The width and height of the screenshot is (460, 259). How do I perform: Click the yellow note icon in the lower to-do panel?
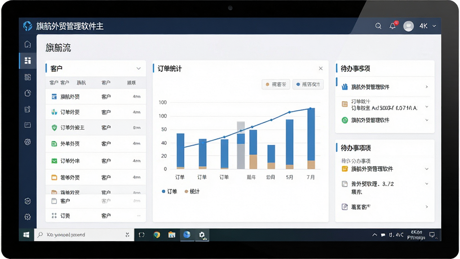tap(345, 169)
